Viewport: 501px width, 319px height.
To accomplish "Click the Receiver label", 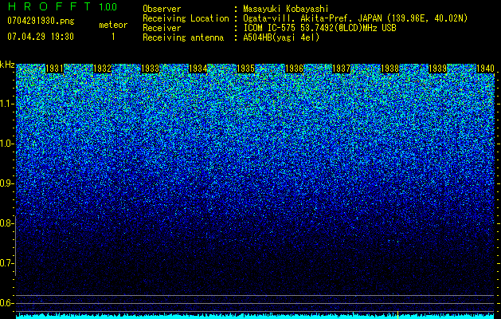I will click(162, 28).
